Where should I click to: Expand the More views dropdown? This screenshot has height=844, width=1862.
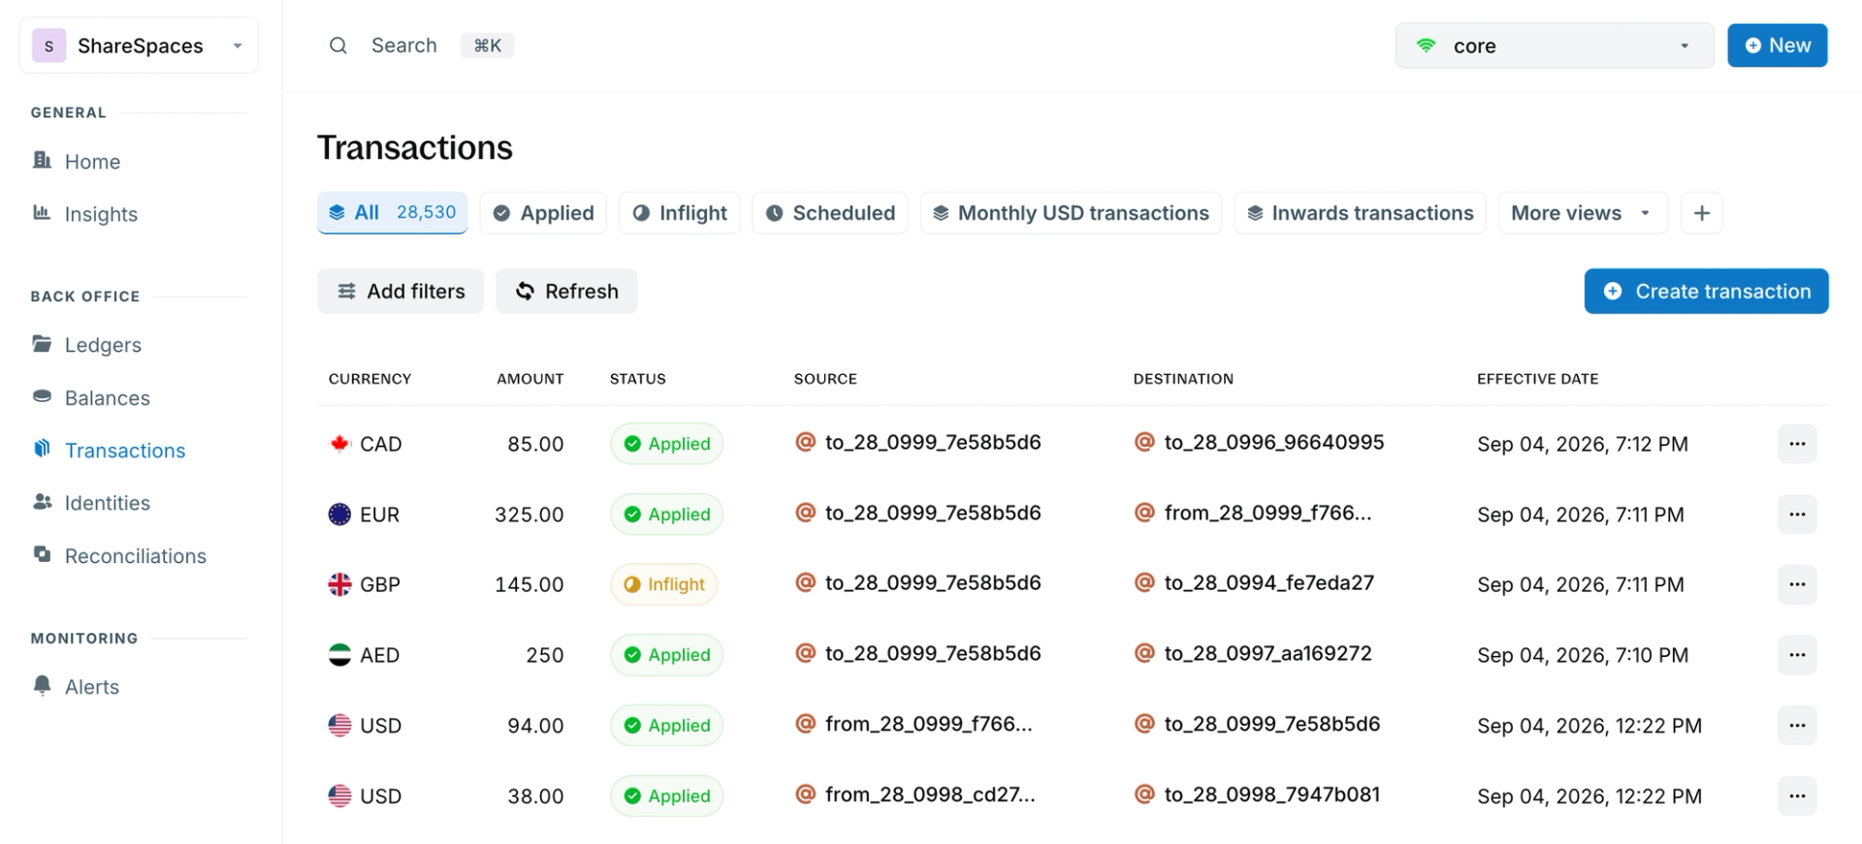(1583, 213)
